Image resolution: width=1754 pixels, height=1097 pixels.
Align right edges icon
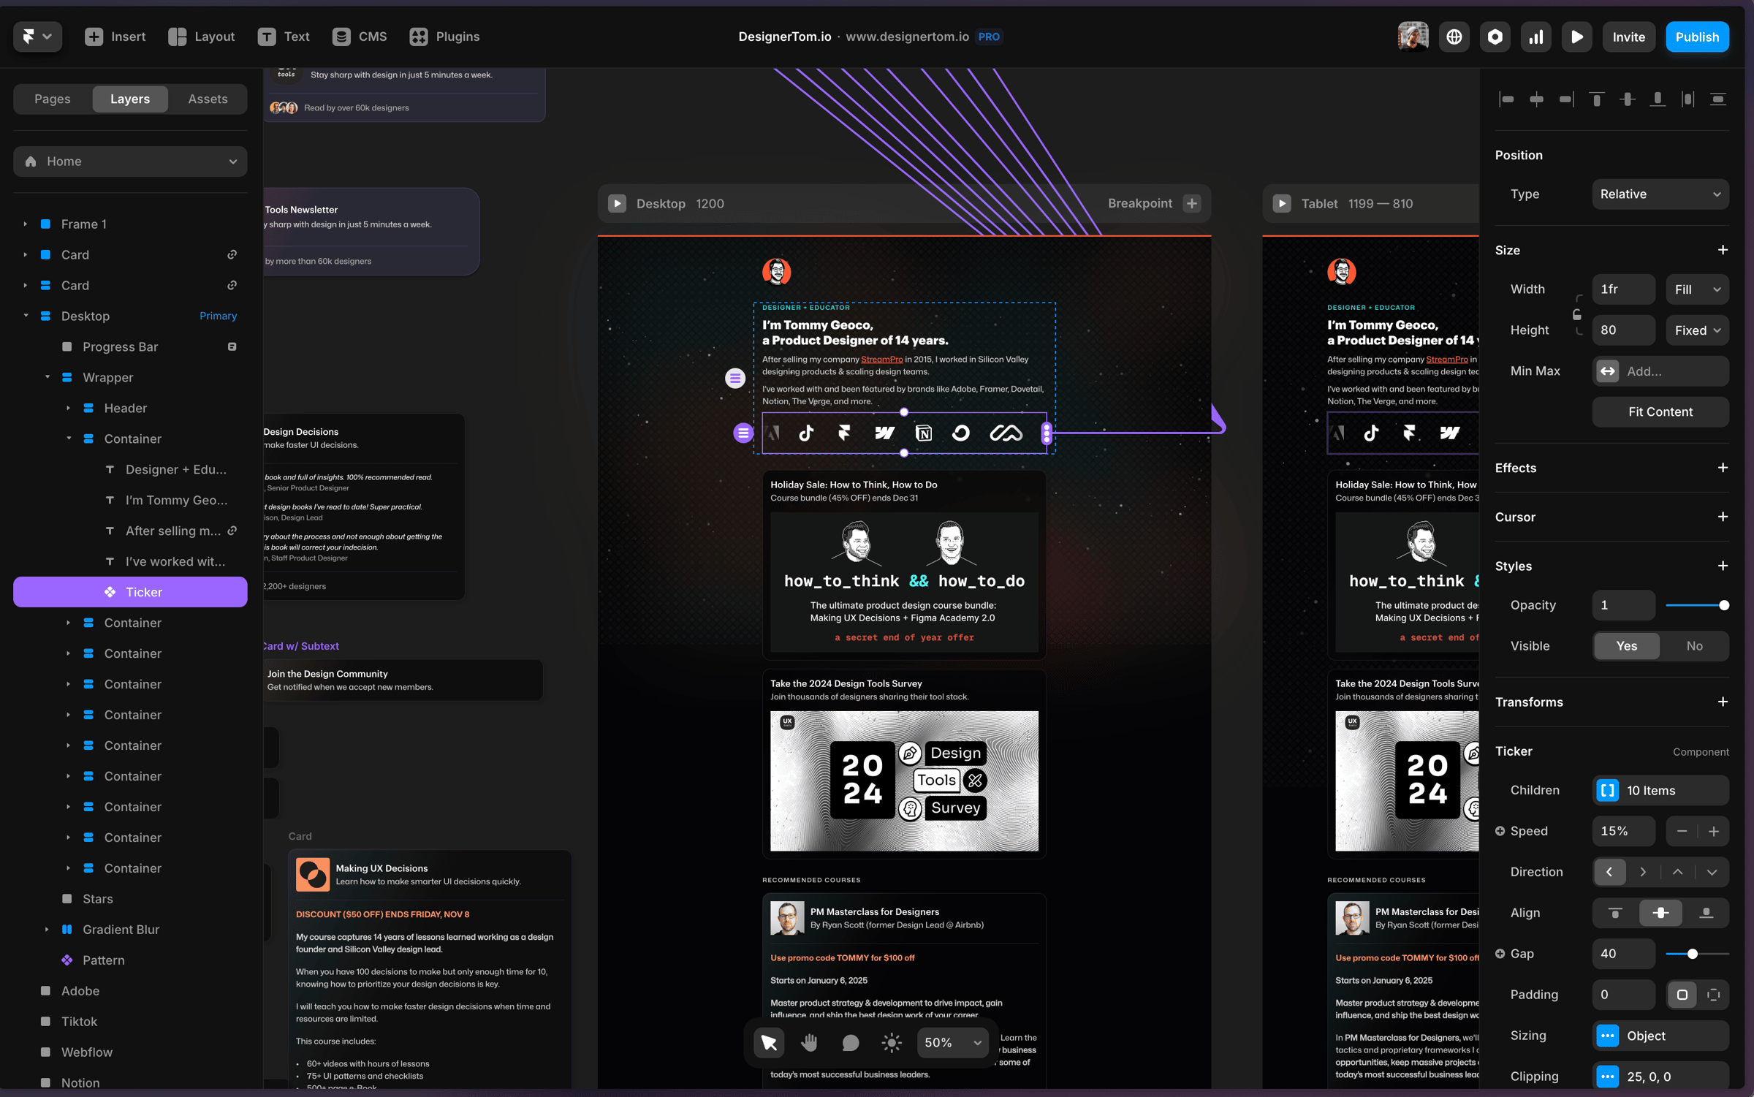click(1566, 99)
